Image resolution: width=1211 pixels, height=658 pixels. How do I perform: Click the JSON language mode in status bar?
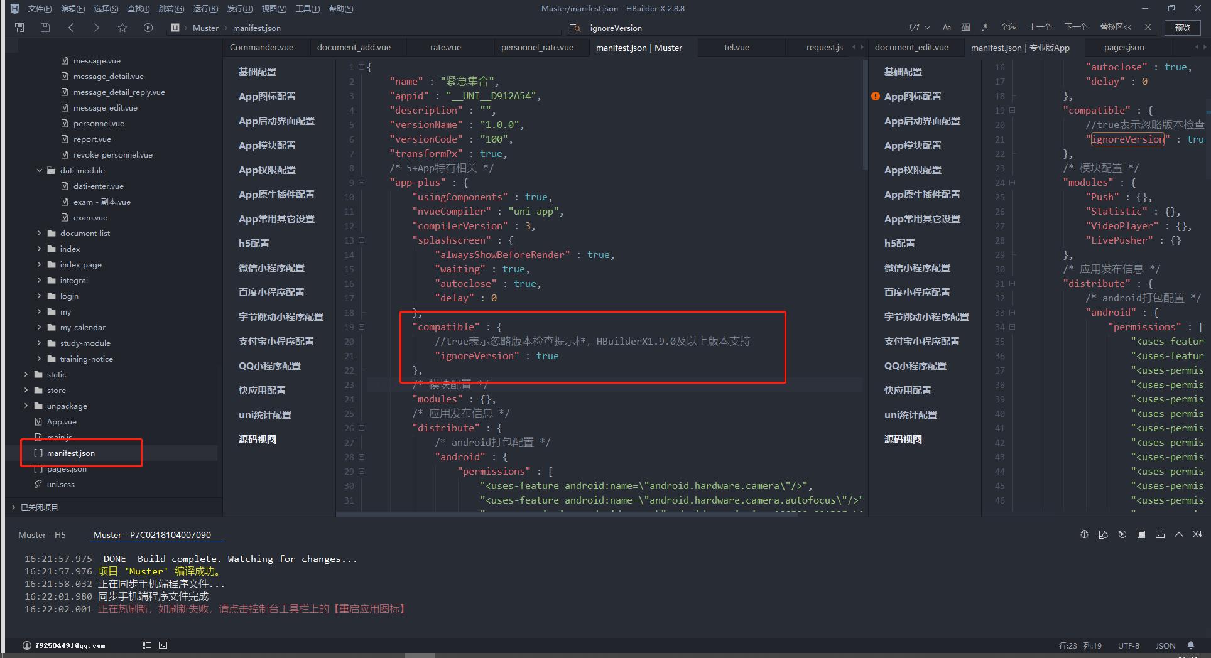click(x=1166, y=645)
